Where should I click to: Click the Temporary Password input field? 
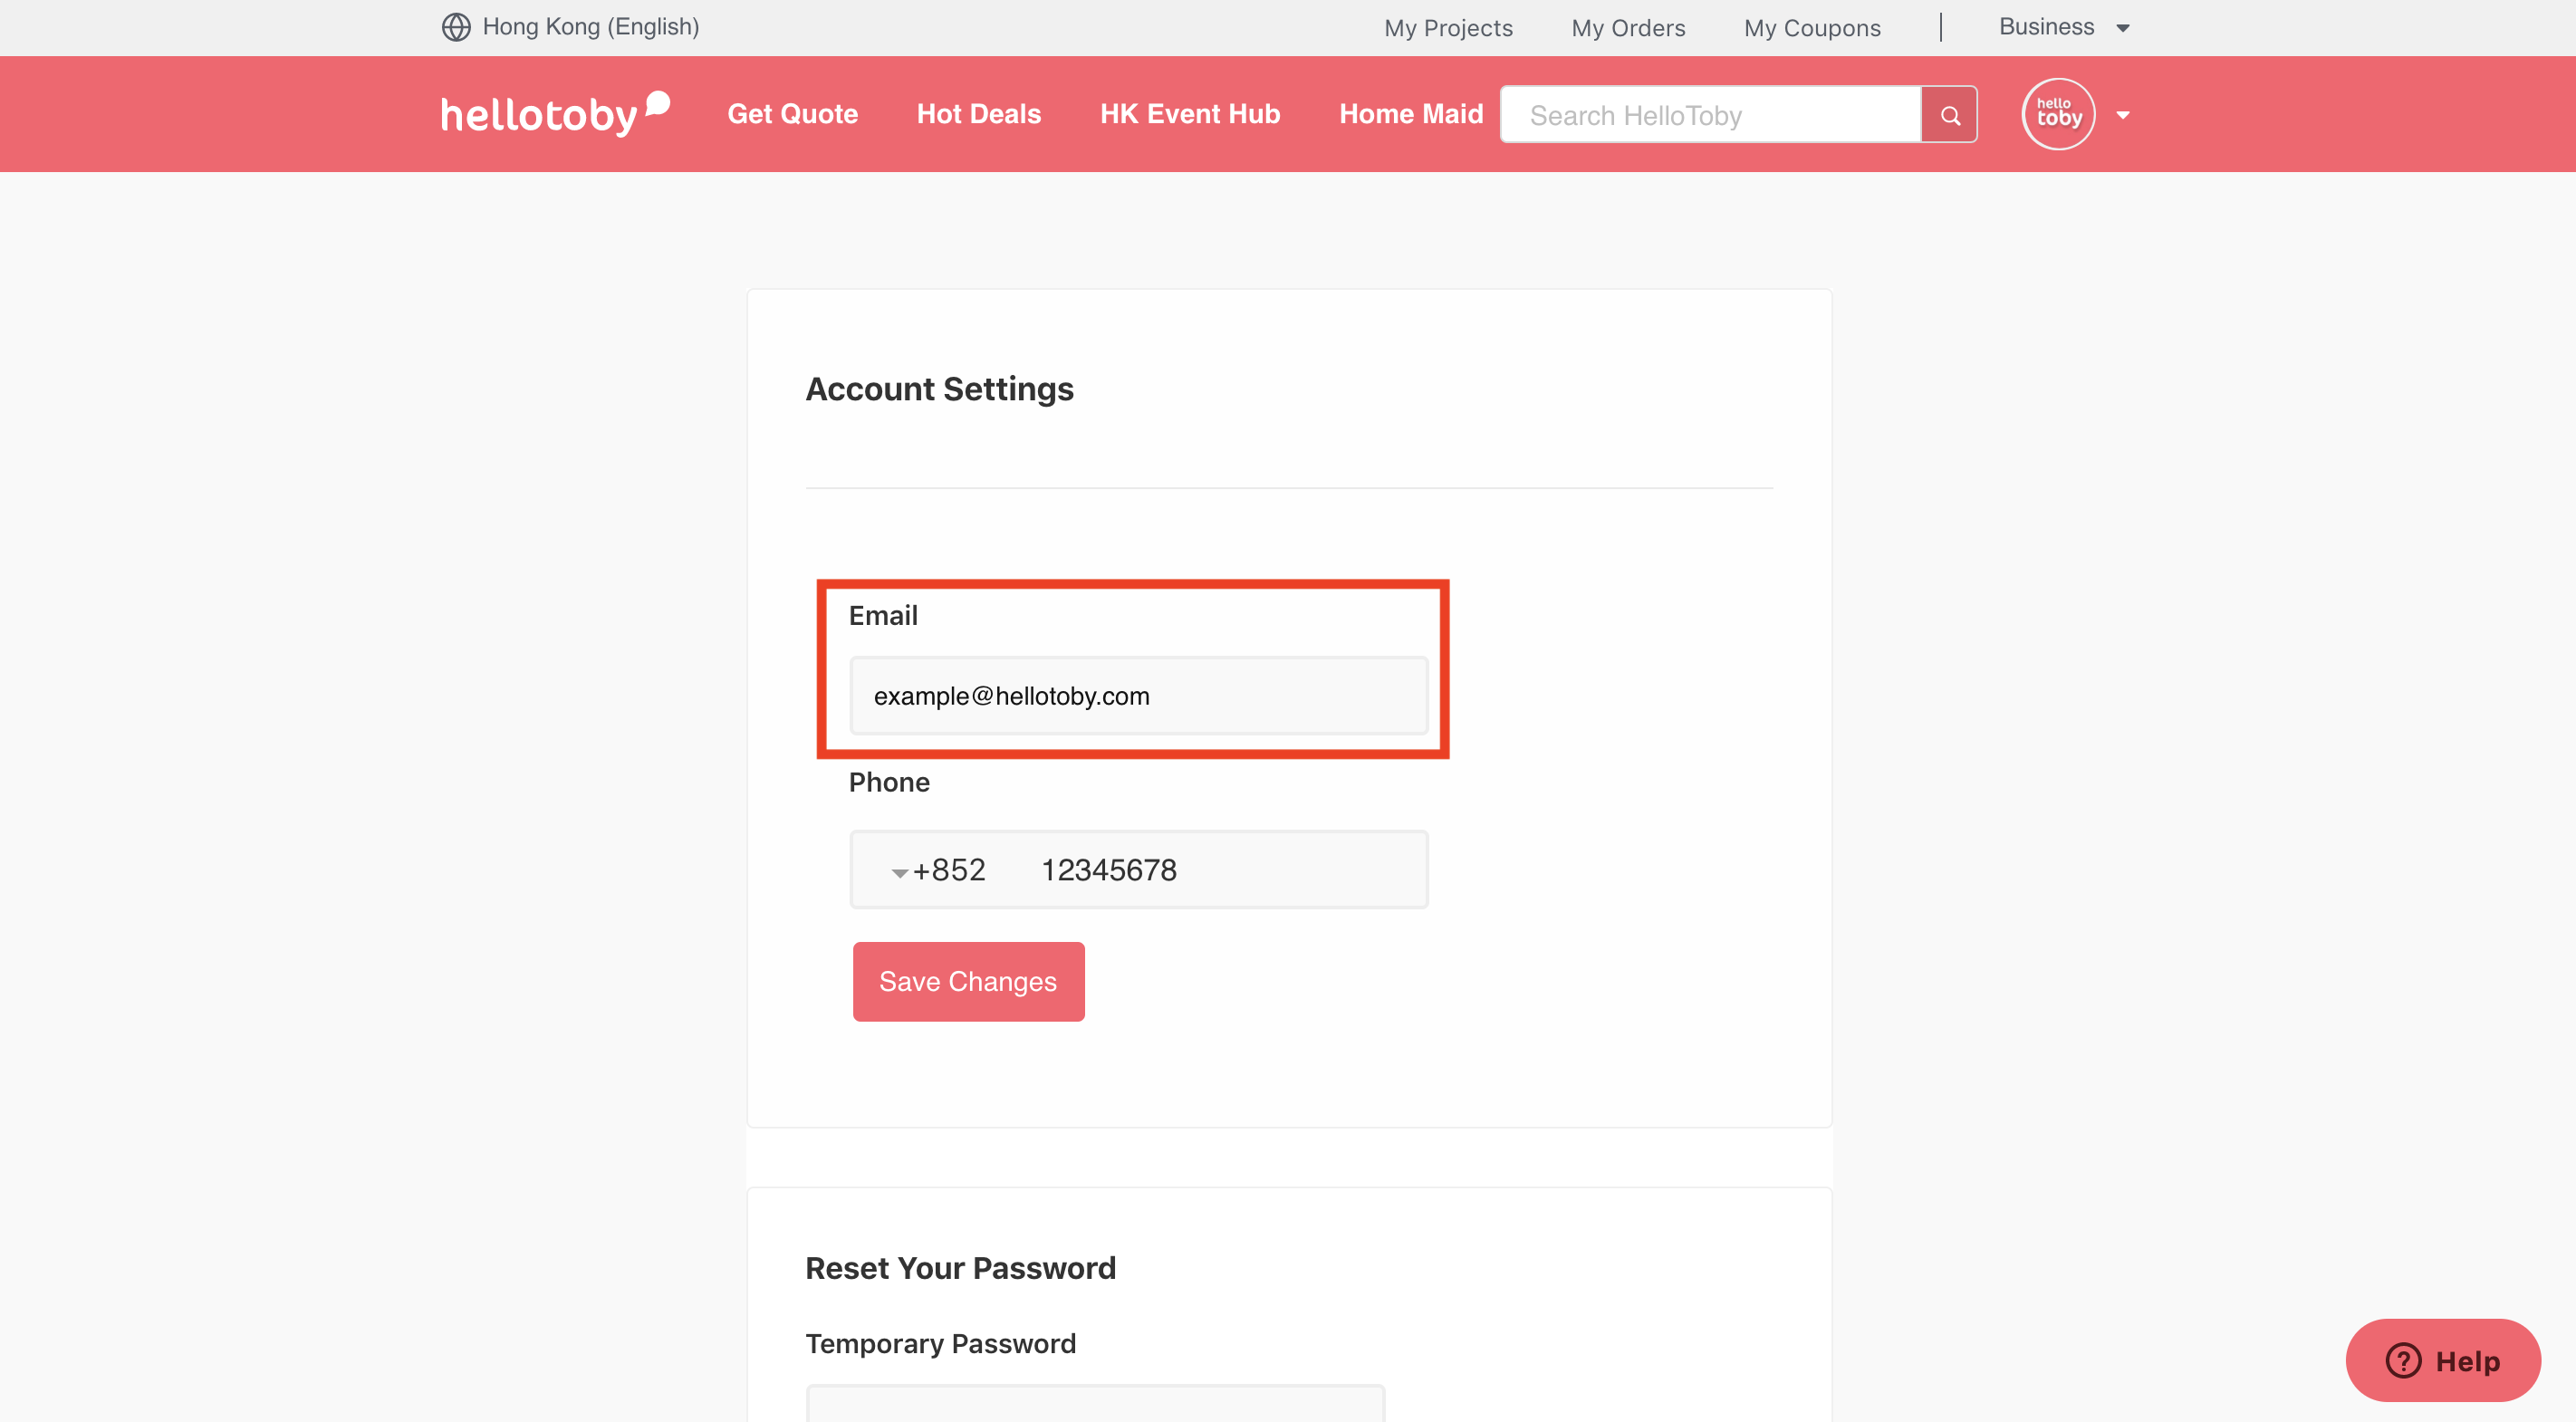[1095, 1403]
